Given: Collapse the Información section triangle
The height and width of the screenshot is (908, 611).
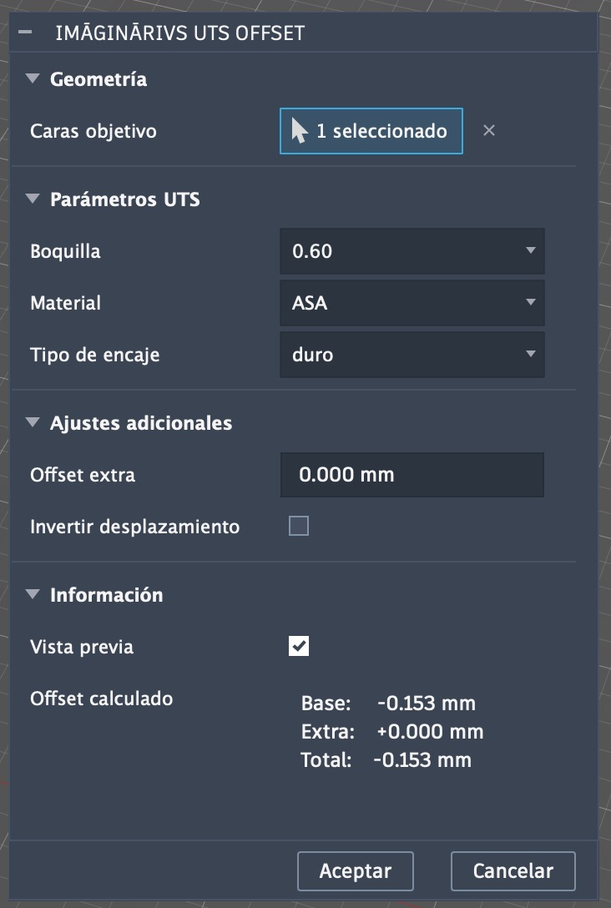Looking at the screenshot, I should 33,595.
